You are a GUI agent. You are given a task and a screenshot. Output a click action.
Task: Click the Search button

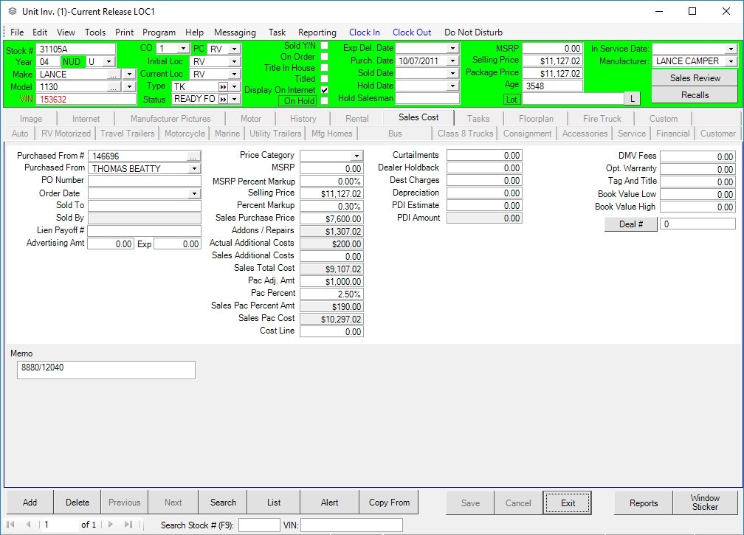click(x=223, y=503)
